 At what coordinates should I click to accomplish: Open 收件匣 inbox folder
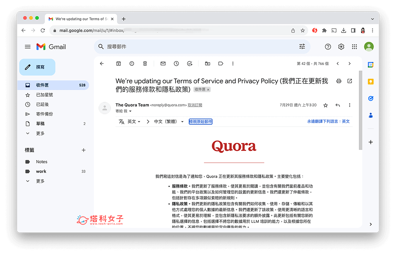coord(53,85)
